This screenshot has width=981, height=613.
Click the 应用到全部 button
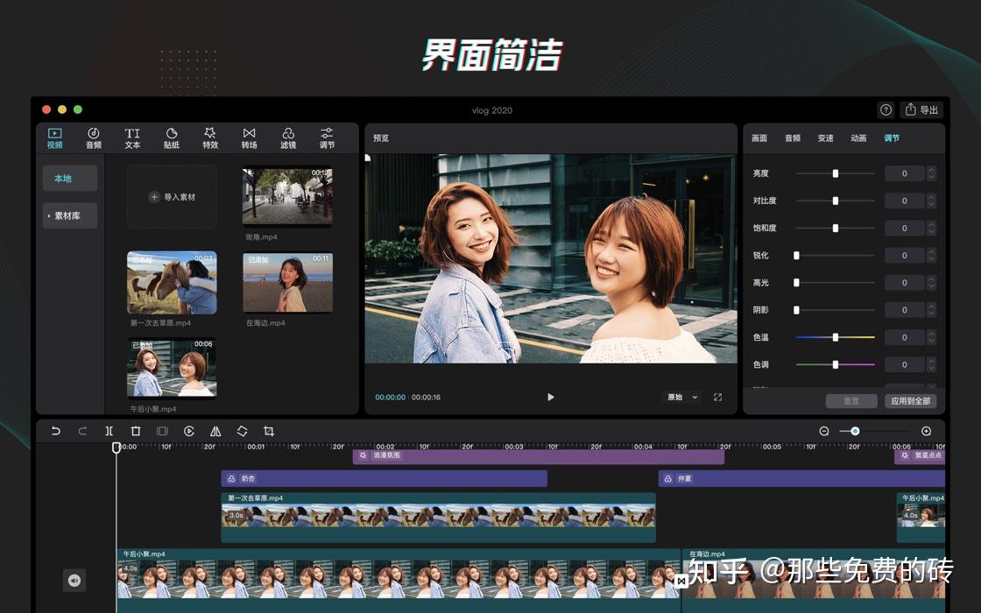910,400
